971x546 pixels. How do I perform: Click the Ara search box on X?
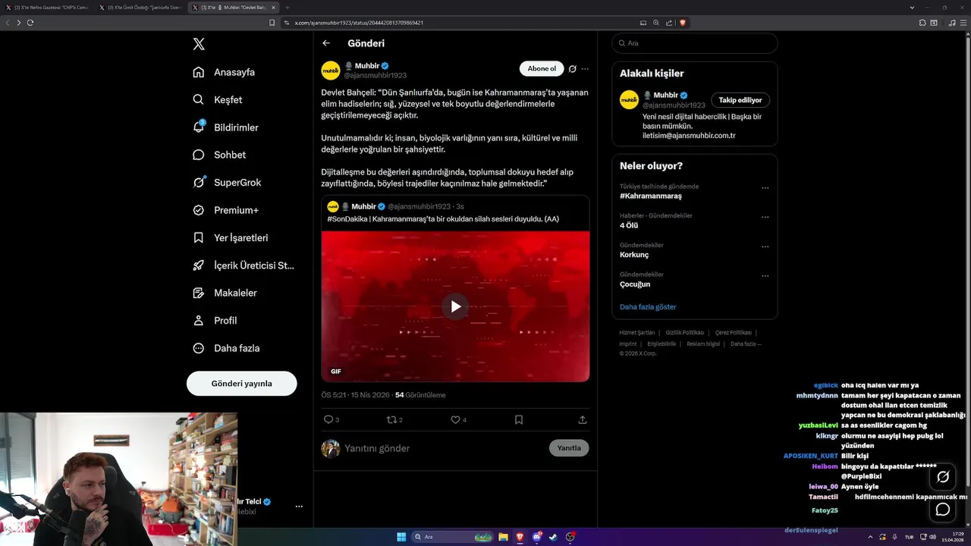pos(695,43)
